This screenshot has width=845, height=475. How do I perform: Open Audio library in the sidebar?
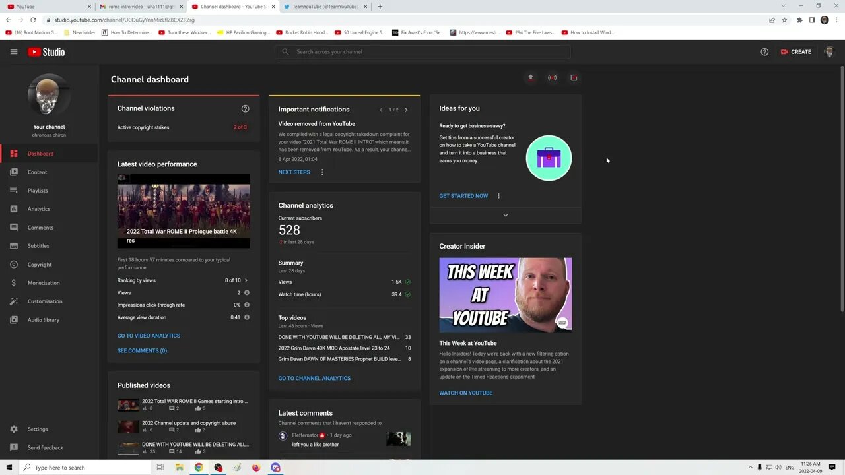point(50,320)
